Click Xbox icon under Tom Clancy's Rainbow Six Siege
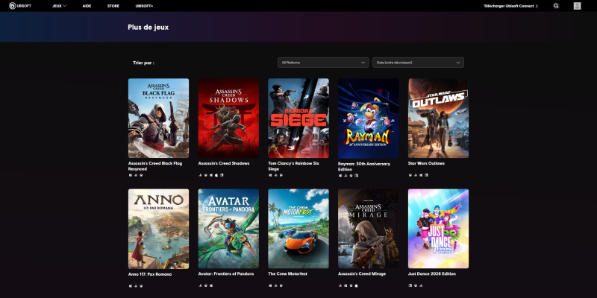The width and height of the screenshot is (597, 298). click(x=281, y=175)
